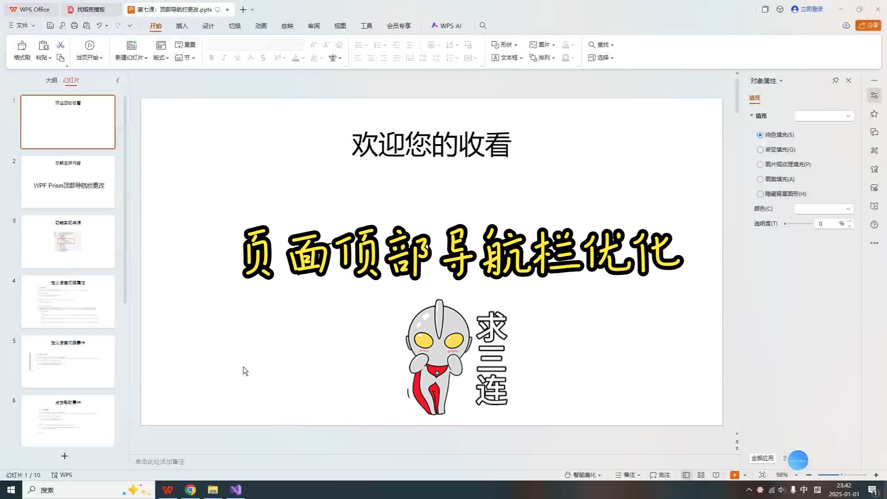Switch to reading view book icon
This screenshot has height=499, width=887.
pyautogui.click(x=716, y=475)
